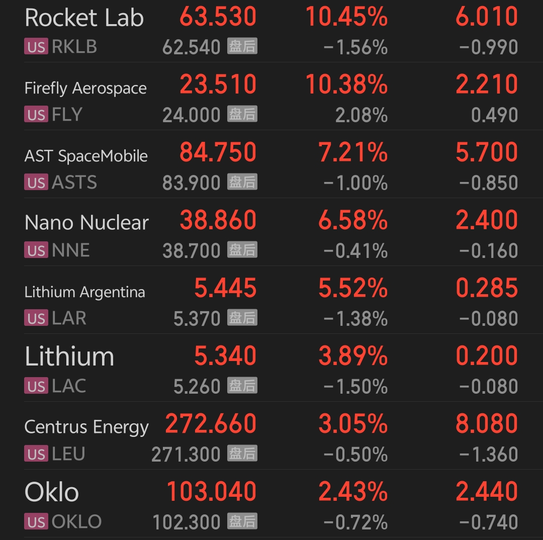Open Firefly Aerospace stock details
The width and height of the screenshot is (543, 540).
pos(271,97)
